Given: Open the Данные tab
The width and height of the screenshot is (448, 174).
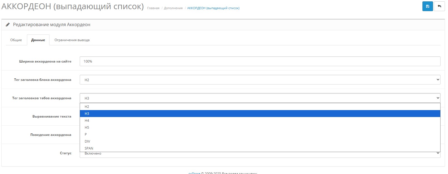Looking at the screenshot, I should (x=38, y=40).
